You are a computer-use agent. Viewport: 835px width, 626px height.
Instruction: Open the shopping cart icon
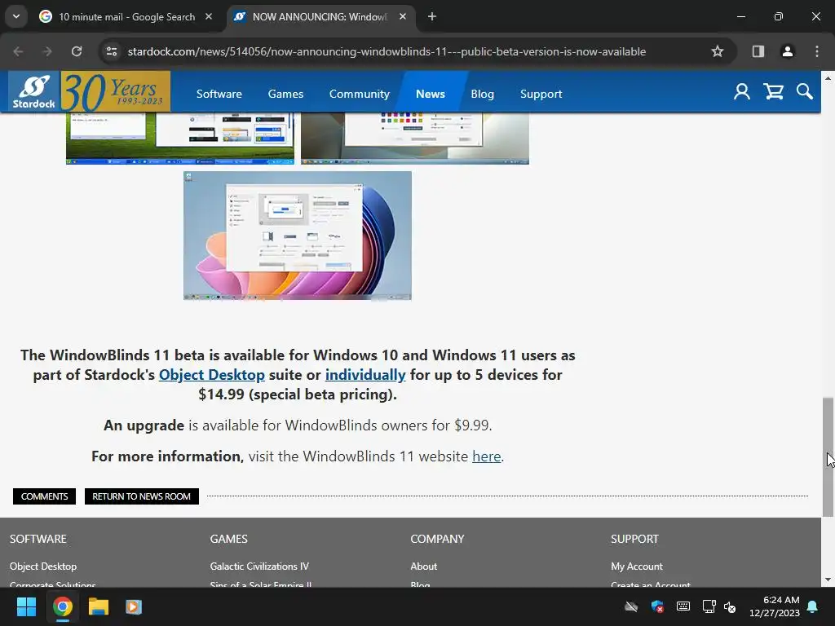click(x=773, y=92)
